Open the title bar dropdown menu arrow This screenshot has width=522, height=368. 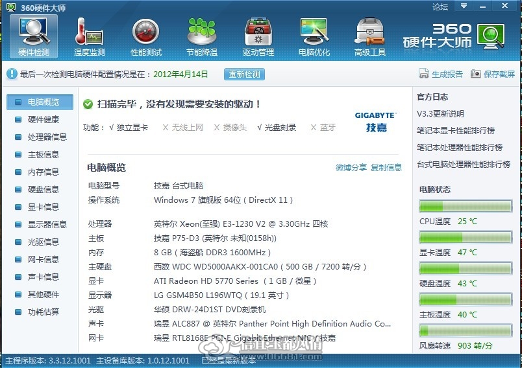pyautogui.click(x=464, y=6)
